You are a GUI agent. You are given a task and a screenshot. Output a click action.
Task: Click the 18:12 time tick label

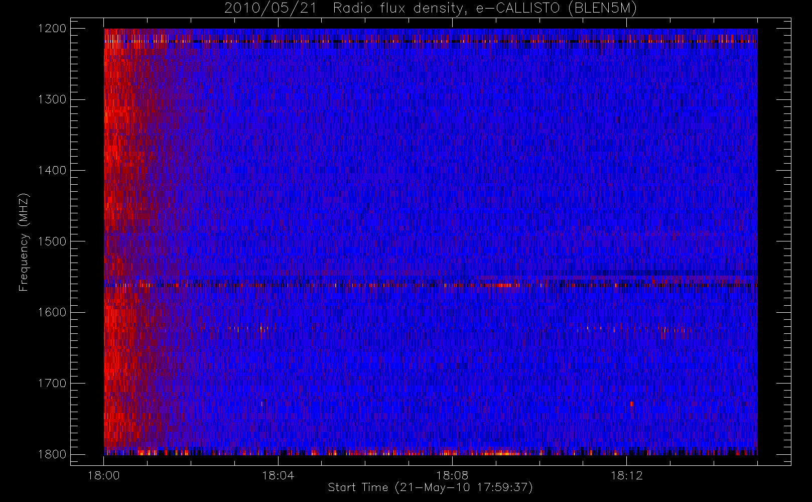[x=626, y=475]
